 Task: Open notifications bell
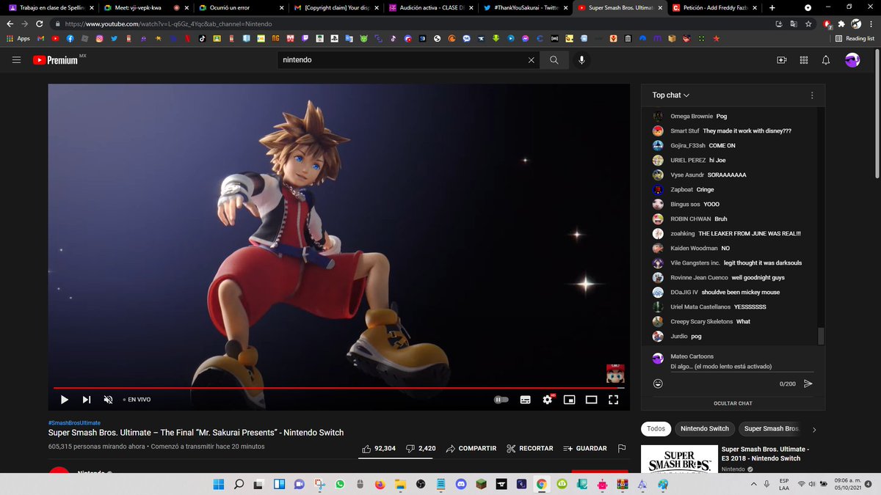coord(826,60)
